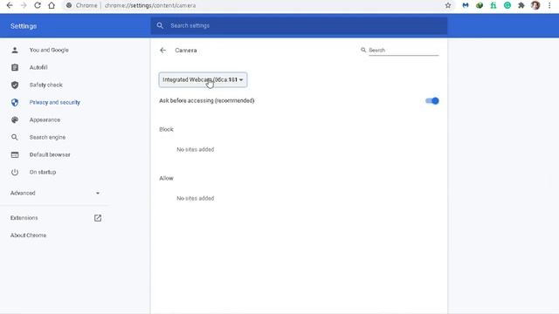Click the Extensions external-link icon
The width and height of the screenshot is (559, 314).
click(x=98, y=218)
